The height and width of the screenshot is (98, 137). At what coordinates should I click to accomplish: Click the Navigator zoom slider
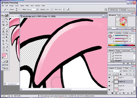(126, 28)
